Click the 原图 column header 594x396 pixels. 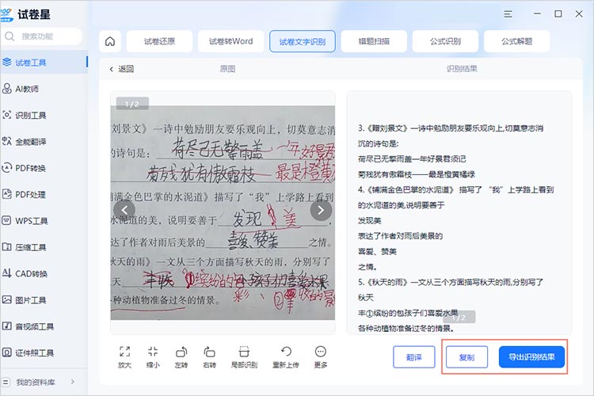point(227,69)
